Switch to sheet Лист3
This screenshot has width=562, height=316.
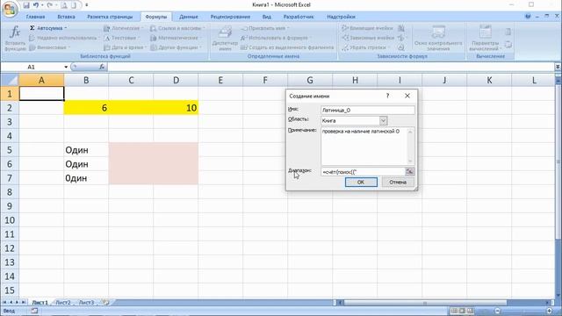pos(86,302)
